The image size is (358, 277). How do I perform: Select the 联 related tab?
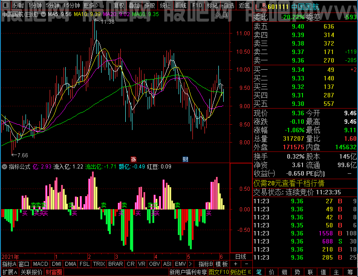(310, 272)
